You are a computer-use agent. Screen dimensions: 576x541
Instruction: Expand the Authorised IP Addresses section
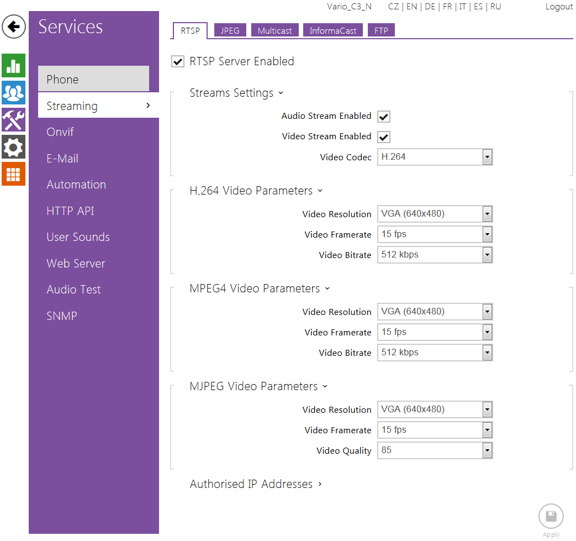(256, 484)
